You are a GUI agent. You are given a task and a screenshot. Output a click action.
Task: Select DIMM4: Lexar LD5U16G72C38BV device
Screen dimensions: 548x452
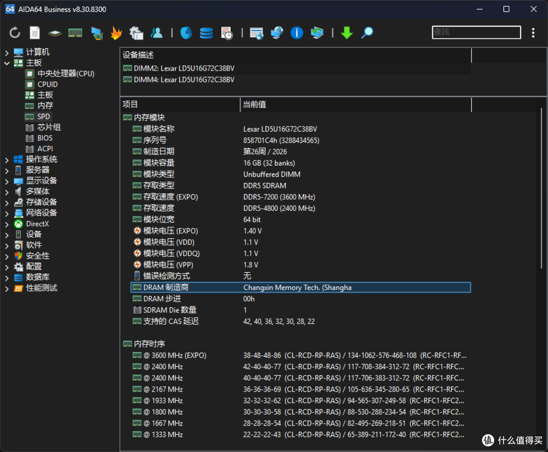296,79
